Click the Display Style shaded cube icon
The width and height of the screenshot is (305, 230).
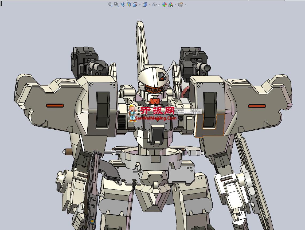pos(145,5)
